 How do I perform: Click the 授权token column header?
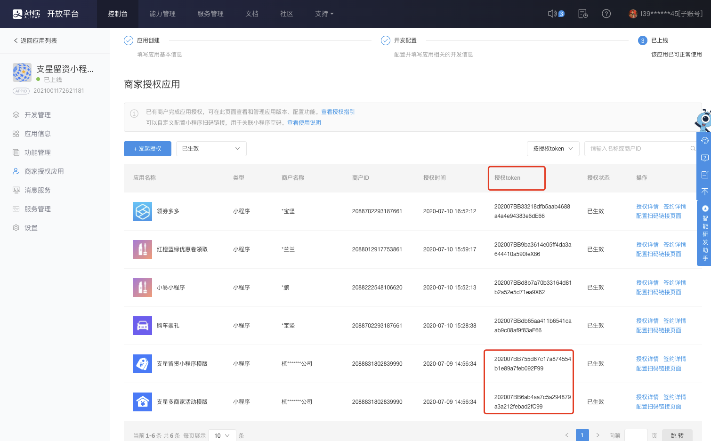(508, 178)
